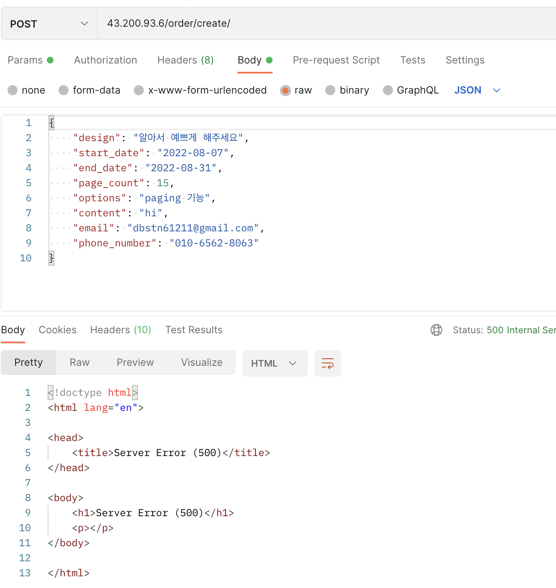The image size is (556, 588).
Task: Click the page_count value 15
Action: [163, 183]
